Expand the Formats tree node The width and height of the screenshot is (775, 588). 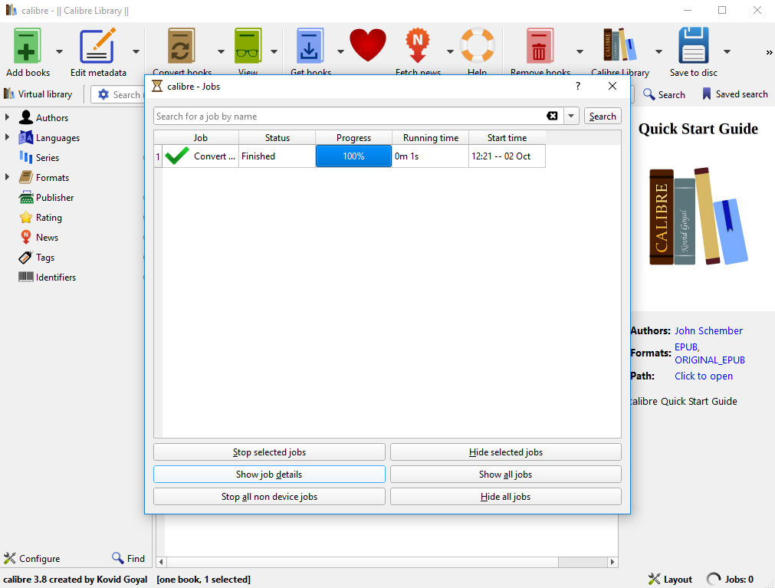point(7,177)
